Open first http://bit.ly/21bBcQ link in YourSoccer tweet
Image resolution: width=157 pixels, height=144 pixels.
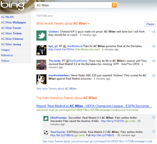pyautogui.click(x=62, y=135)
